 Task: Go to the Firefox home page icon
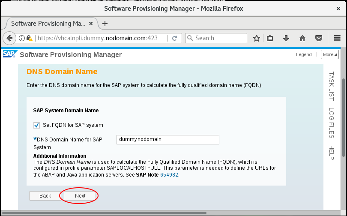tap(302, 38)
